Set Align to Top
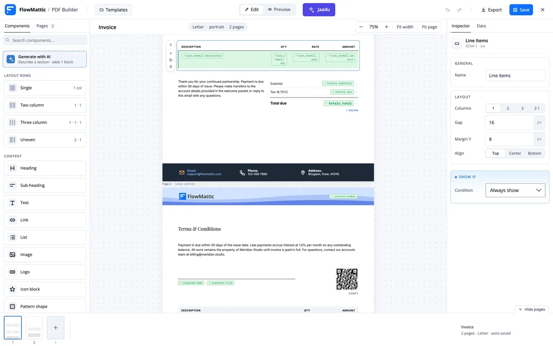 [496, 154]
